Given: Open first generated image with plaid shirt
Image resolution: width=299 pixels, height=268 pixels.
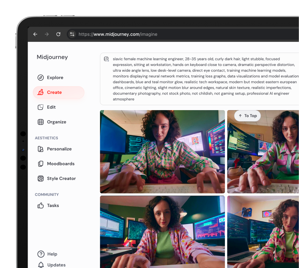Looking at the screenshot, I should [162, 152].
